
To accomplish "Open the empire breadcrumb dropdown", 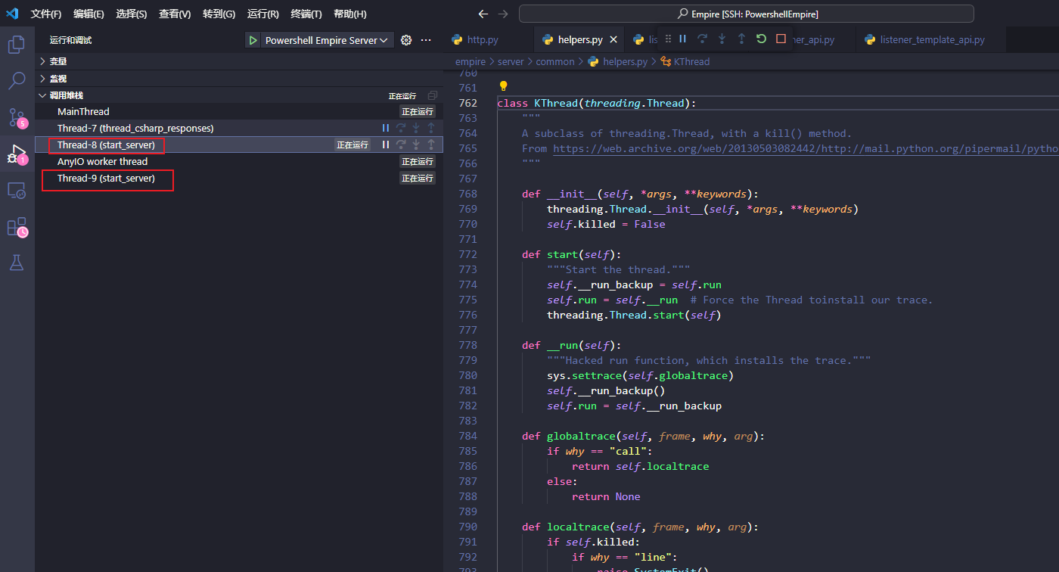I will coord(470,61).
